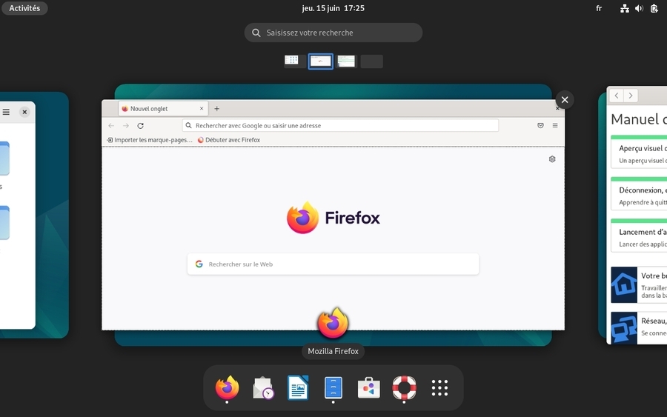Go back in Help manual window

tap(617, 96)
